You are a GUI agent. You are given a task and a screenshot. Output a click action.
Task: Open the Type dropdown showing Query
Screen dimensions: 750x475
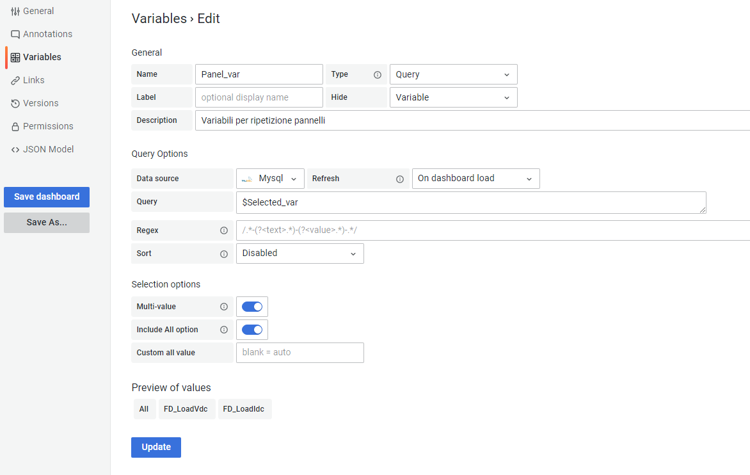click(x=454, y=74)
